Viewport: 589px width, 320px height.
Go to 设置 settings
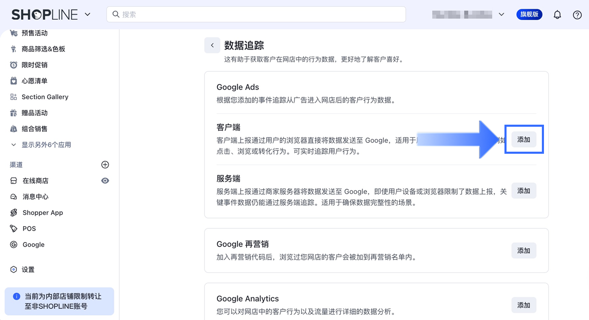pyautogui.click(x=28, y=269)
